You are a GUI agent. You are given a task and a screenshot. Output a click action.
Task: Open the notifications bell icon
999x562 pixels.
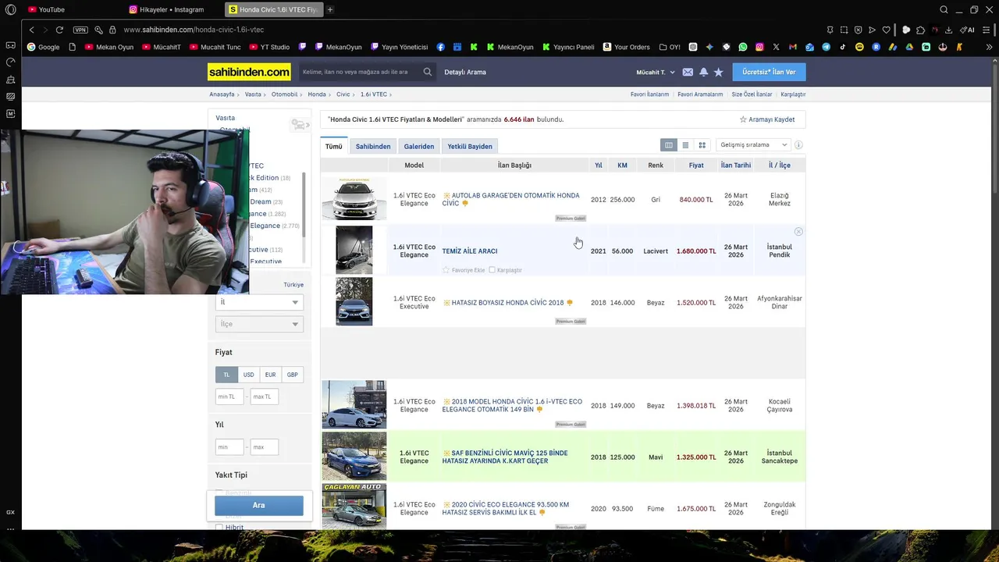(x=703, y=72)
